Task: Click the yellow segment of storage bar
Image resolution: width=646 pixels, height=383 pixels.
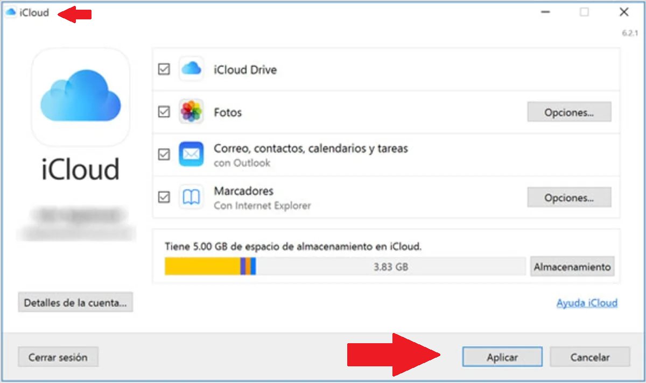Action: click(202, 266)
